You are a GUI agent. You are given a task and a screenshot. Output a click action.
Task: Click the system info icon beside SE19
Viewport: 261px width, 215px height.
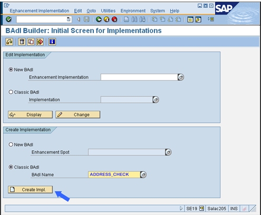(x=201, y=209)
